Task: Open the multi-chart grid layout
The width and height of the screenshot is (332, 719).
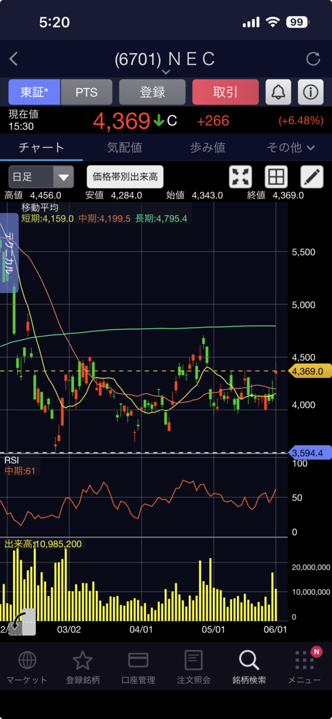Action: (x=276, y=177)
